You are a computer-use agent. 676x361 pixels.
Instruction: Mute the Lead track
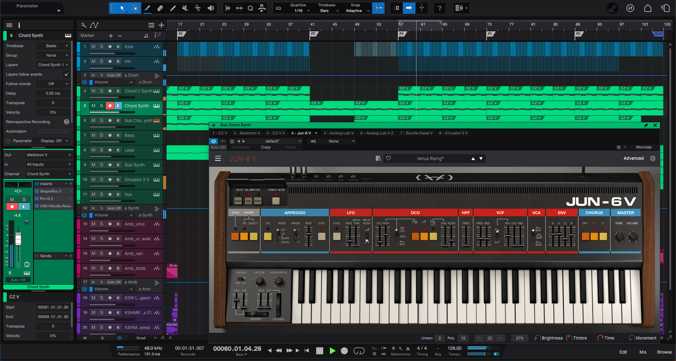point(93,150)
